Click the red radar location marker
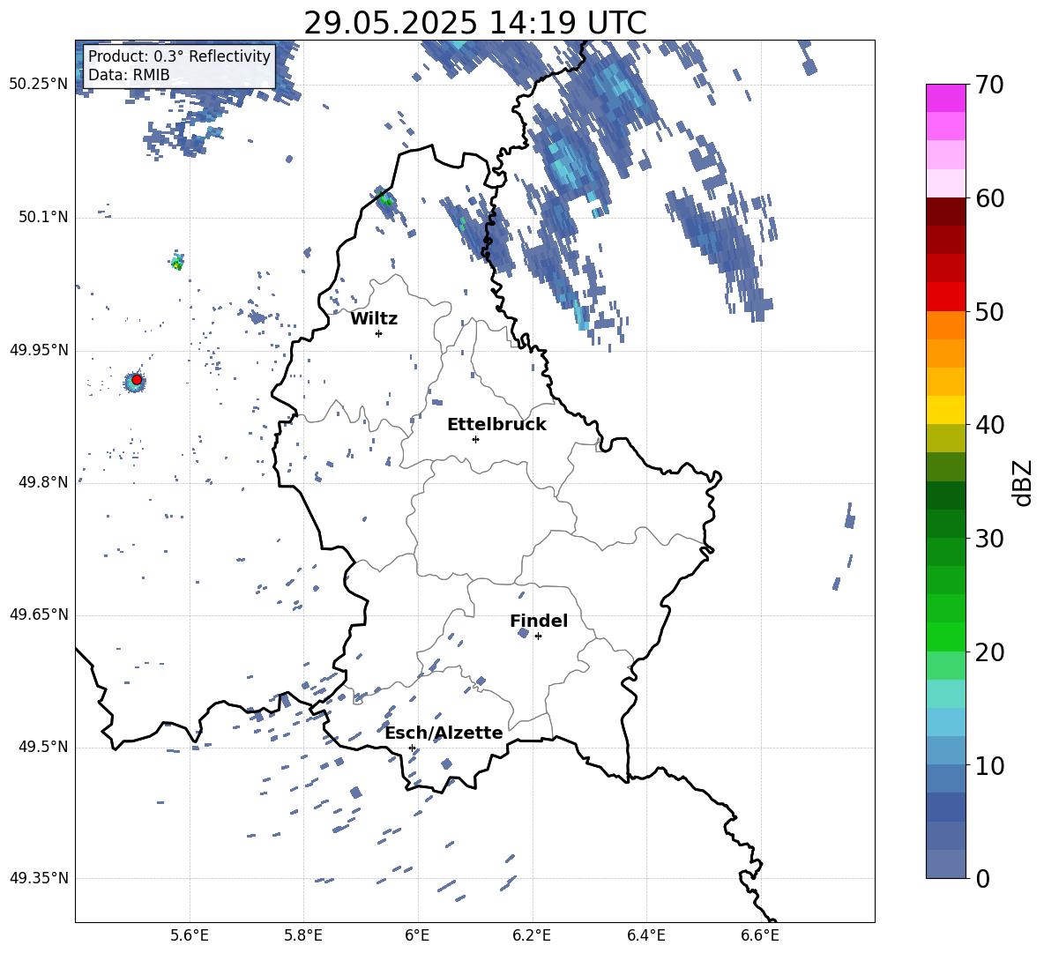Image resolution: width=1044 pixels, height=953 pixels. (137, 379)
